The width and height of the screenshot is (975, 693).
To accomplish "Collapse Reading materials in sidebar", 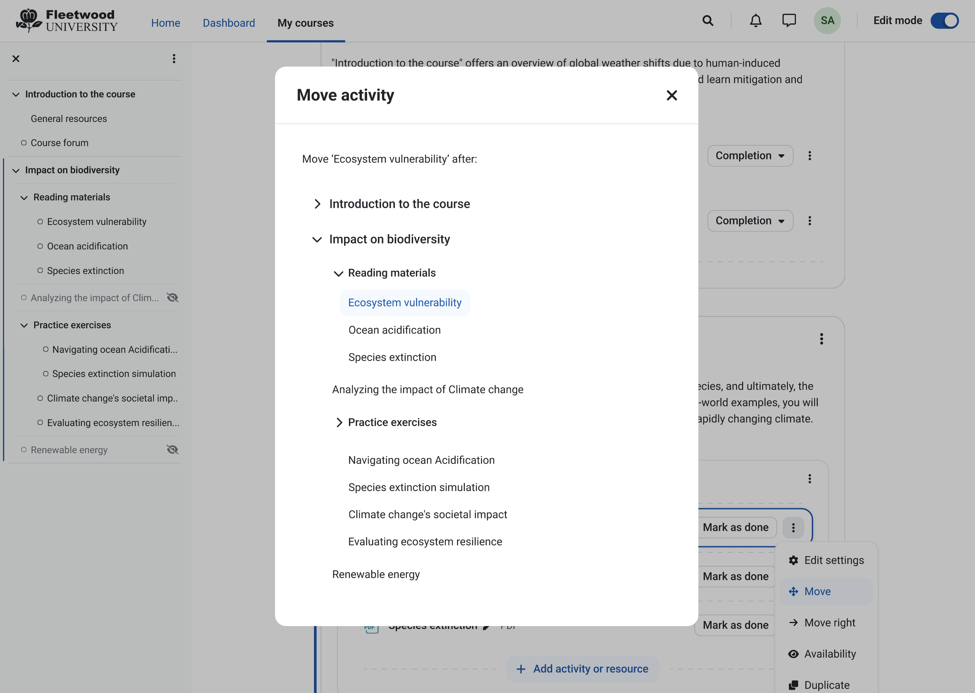I will (24, 197).
